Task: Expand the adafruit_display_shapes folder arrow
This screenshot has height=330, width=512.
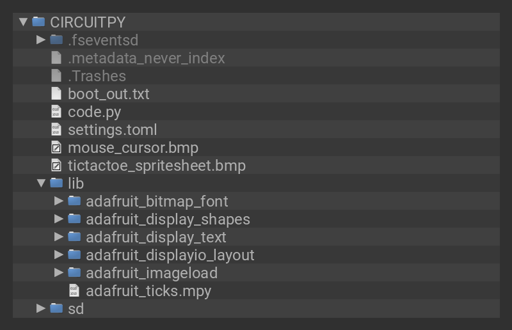Action: tap(59, 219)
